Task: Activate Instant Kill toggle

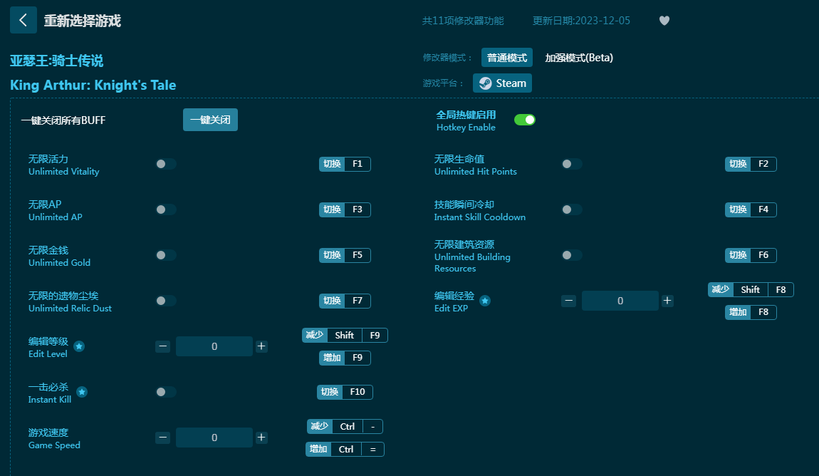Action: click(165, 392)
